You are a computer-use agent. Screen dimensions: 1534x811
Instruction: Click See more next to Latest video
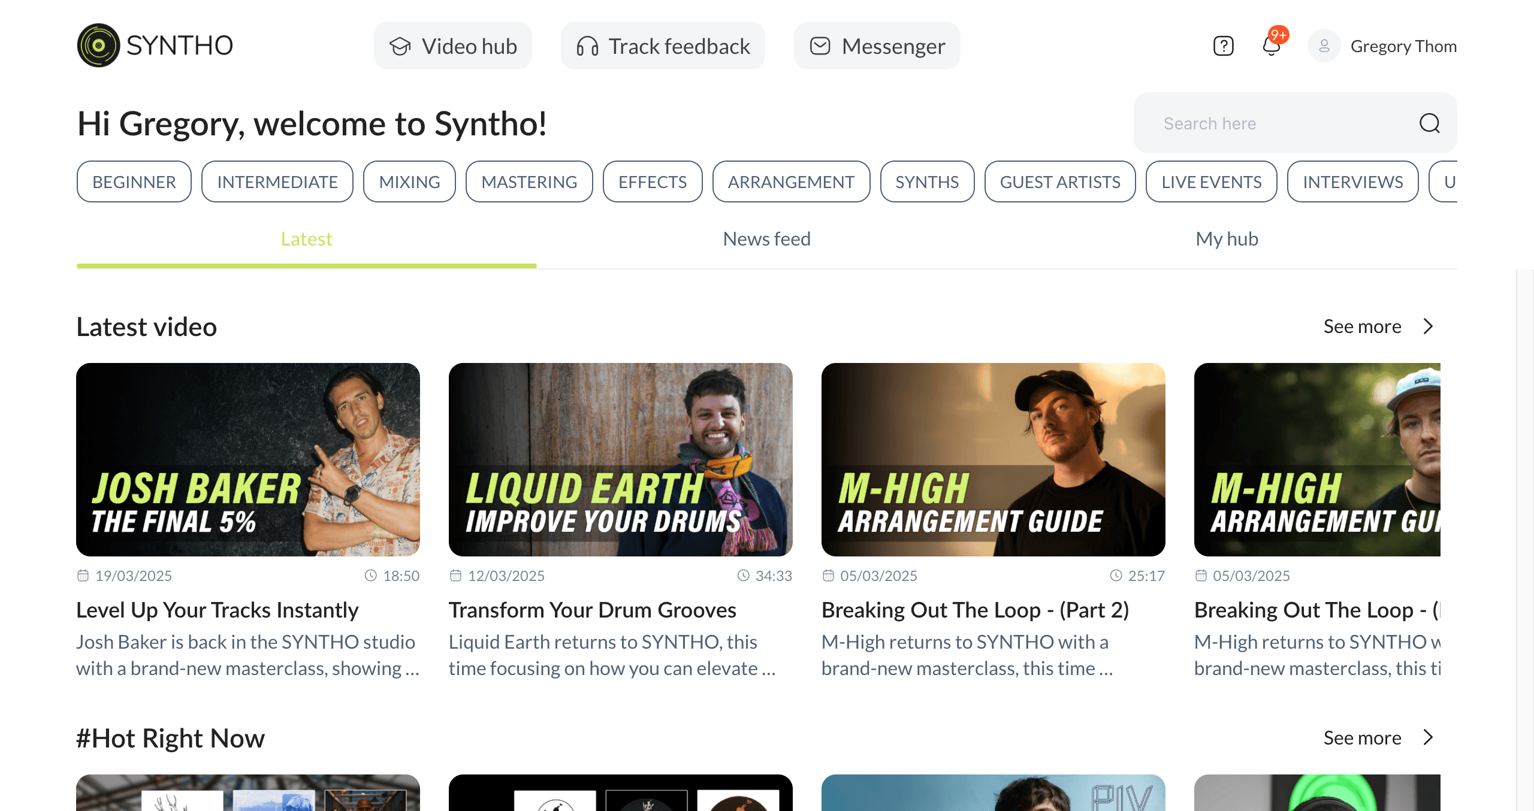pyautogui.click(x=1362, y=327)
